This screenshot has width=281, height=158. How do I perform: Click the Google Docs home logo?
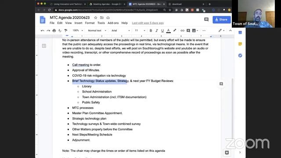point(43,20)
